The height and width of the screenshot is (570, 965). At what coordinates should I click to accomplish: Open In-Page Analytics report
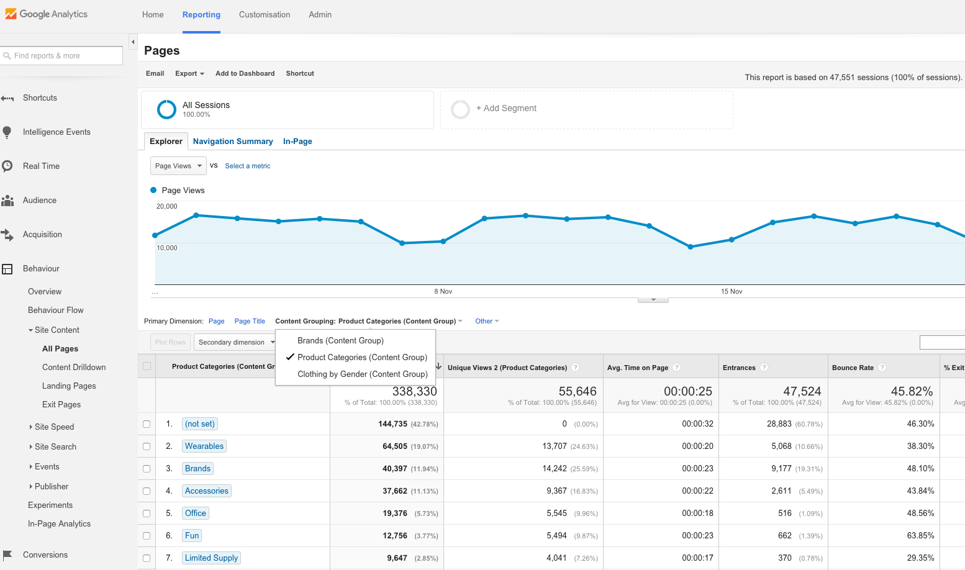tap(60, 524)
